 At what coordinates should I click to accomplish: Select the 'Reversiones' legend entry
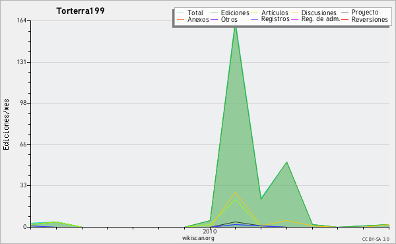click(x=370, y=19)
